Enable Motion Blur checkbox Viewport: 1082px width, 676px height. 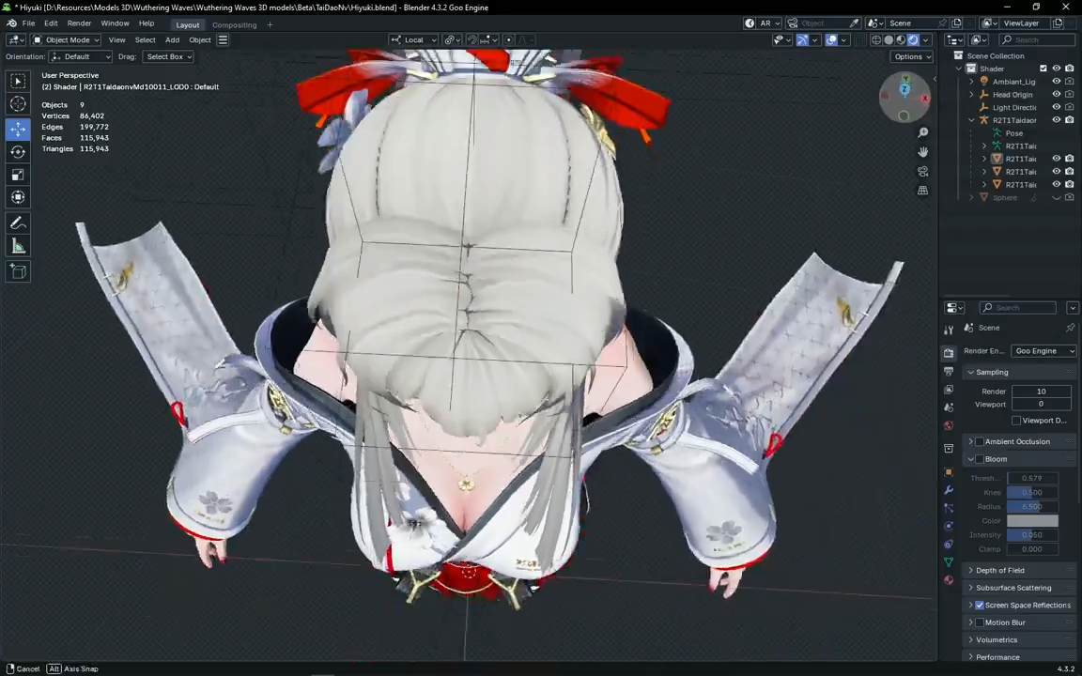[980, 622]
